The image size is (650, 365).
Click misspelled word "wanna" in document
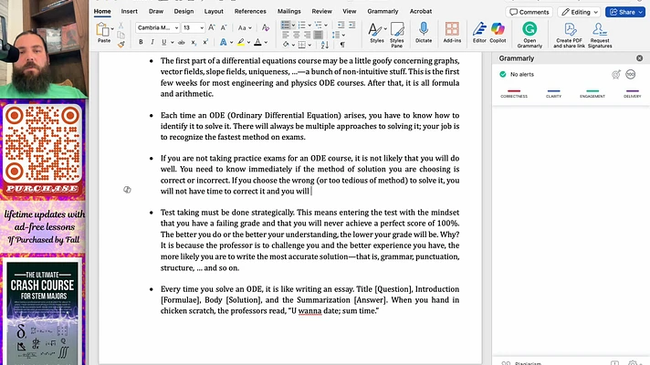click(x=309, y=311)
